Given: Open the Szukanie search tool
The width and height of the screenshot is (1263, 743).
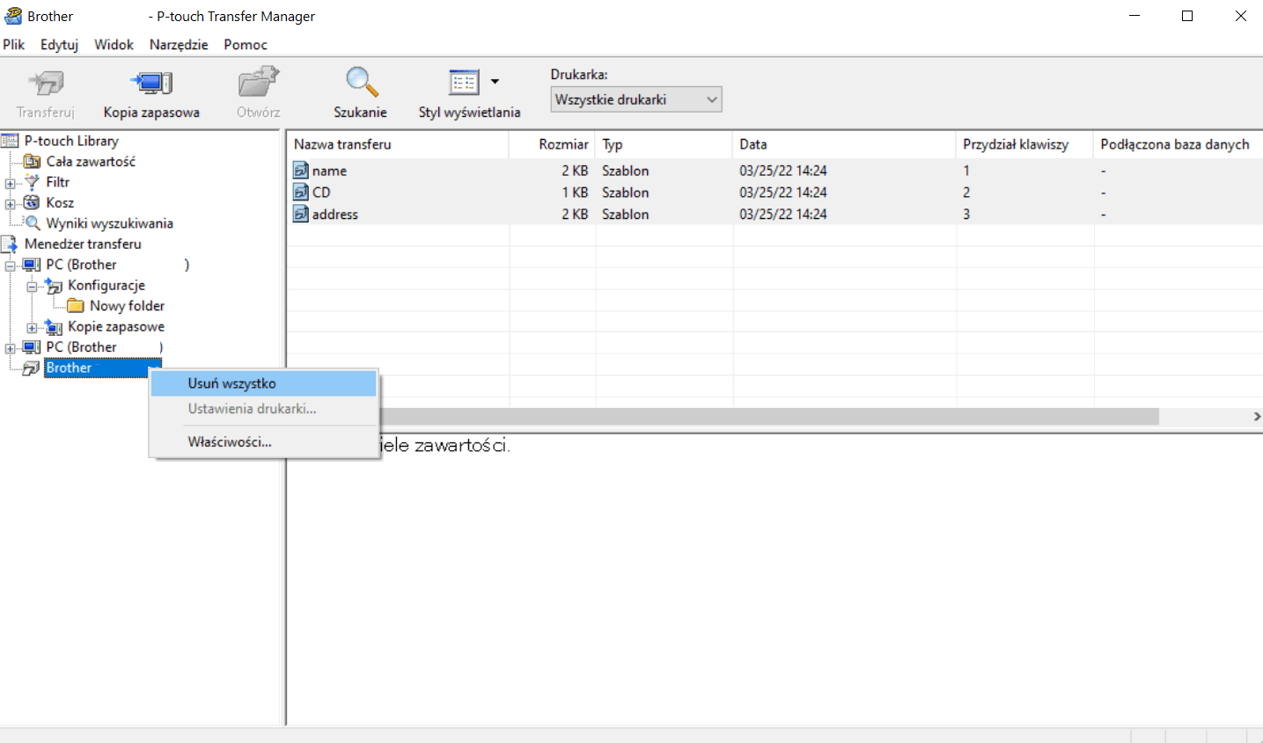Looking at the screenshot, I should (360, 83).
